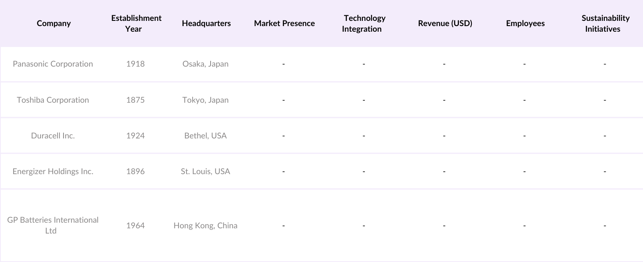This screenshot has width=643, height=262.
Task: Click Panasonic's Sustainability Initiatives dash cell
Action: pos(605,64)
